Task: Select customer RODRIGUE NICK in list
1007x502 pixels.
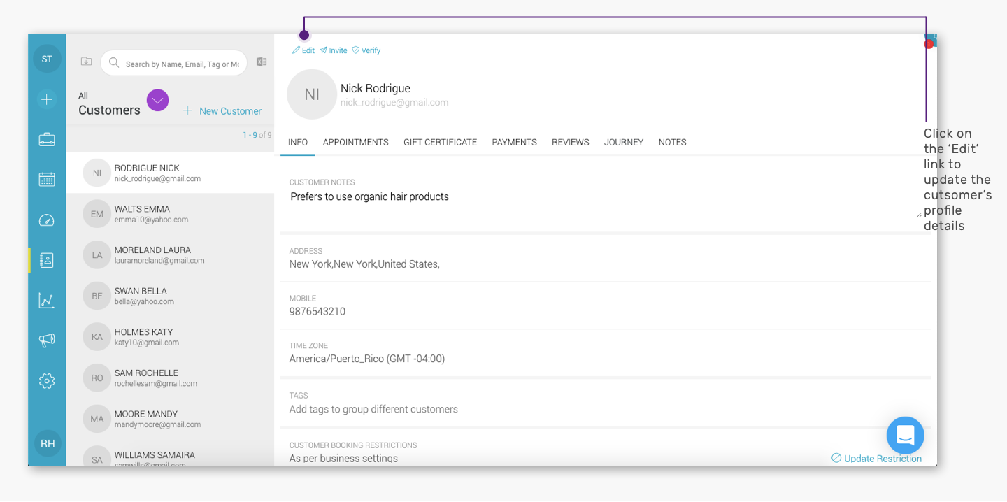Action: [x=170, y=173]
